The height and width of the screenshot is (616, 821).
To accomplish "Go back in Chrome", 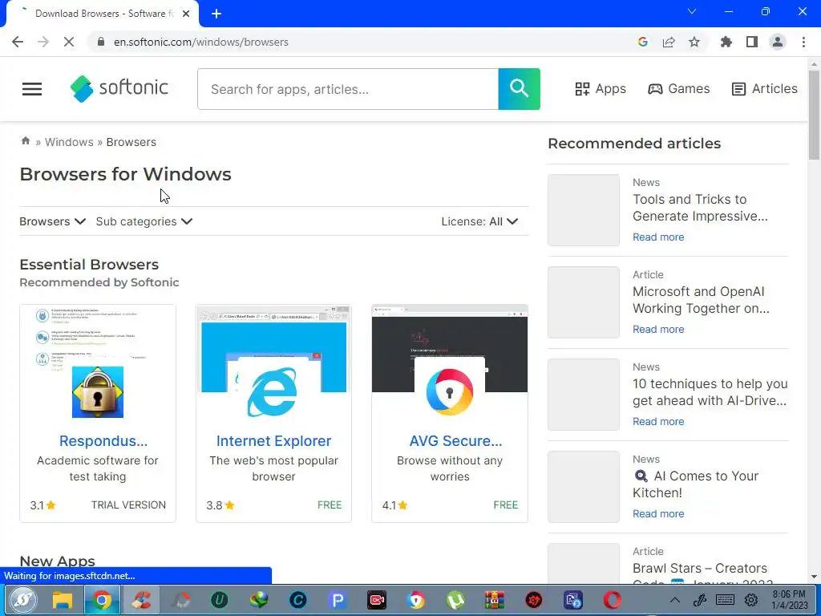I will tap(18, 42).
